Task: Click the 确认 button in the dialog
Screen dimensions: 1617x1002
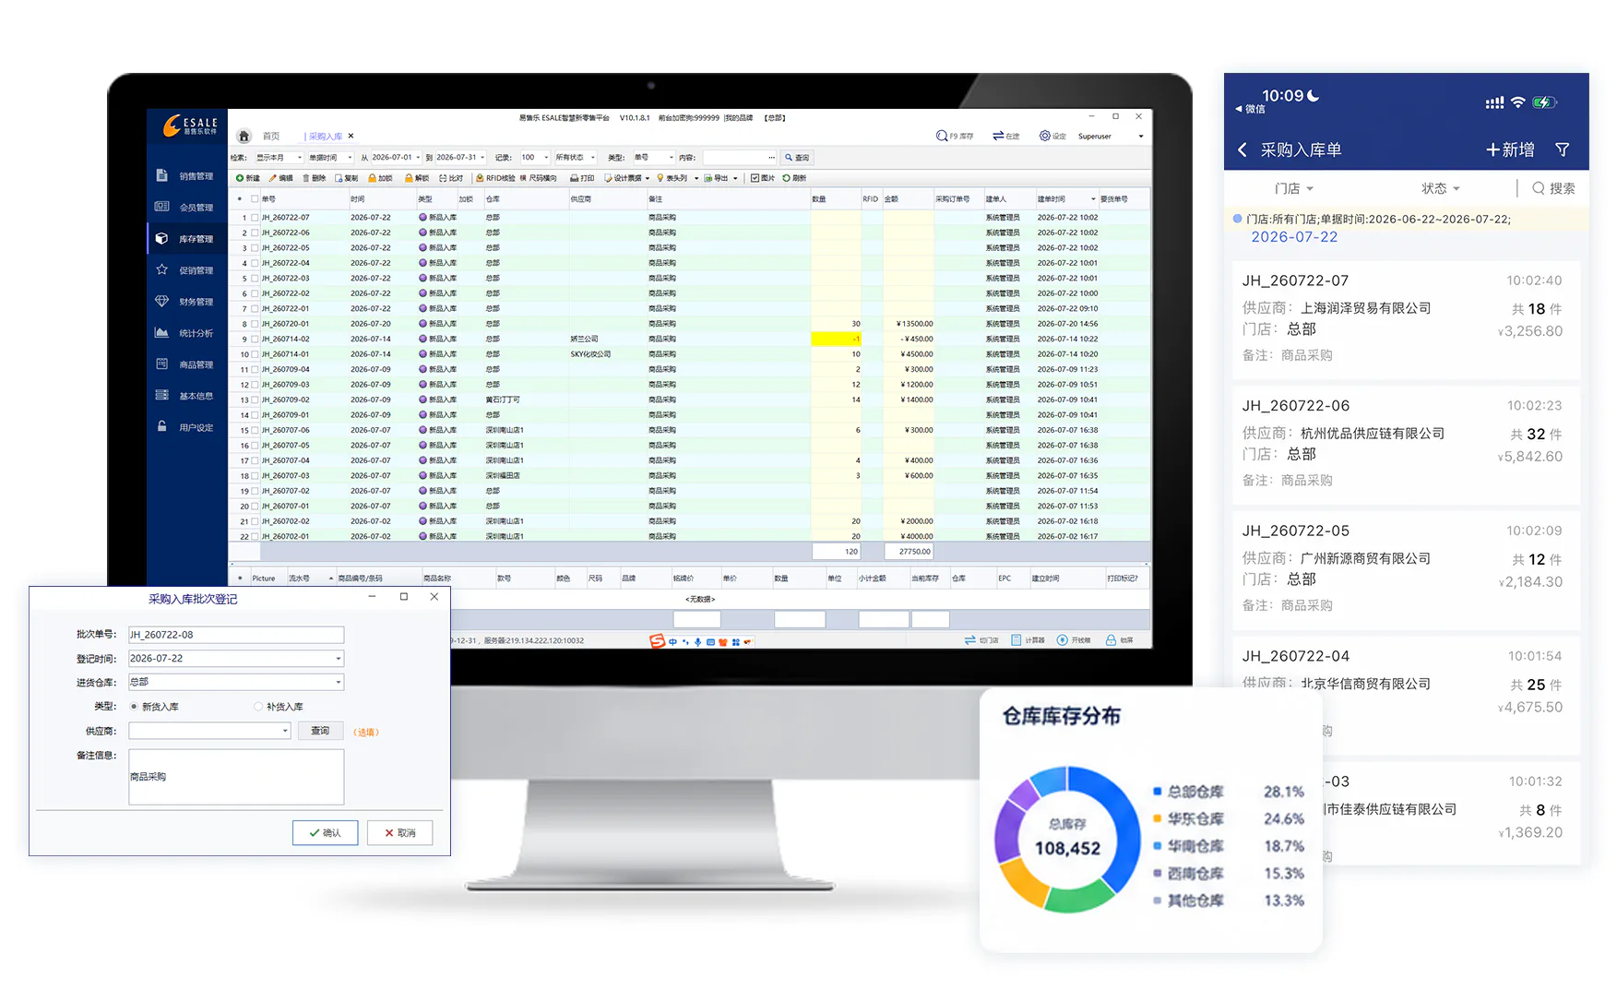Action: [325, 833]
